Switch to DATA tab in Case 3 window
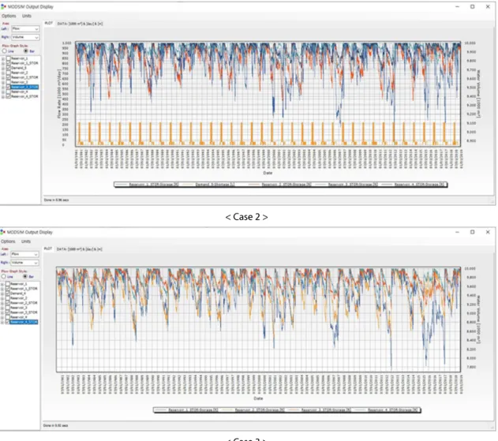The image size is (498, 441). [x=79, y=249]
